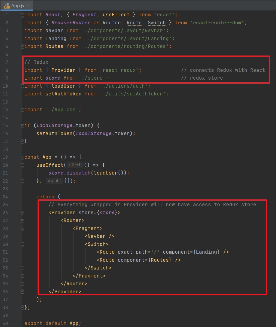The height and width of the screenshot is (327, 276).
Task: Fold the Switch element on line 30
Action: pyautogui.click(x=22, y=244)
